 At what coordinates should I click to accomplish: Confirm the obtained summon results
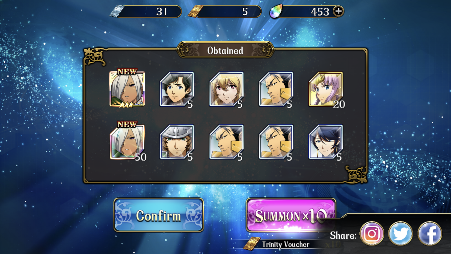coord(159,215)
